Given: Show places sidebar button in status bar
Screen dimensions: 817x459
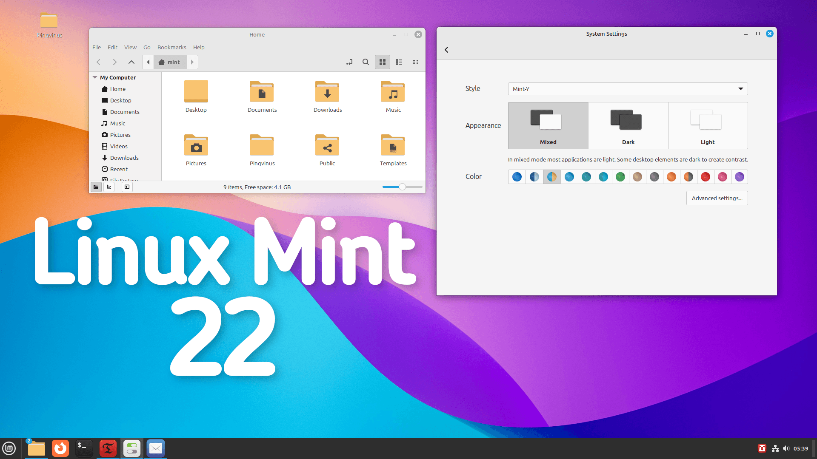Looking at the screenshot, I should click(96, 187).
